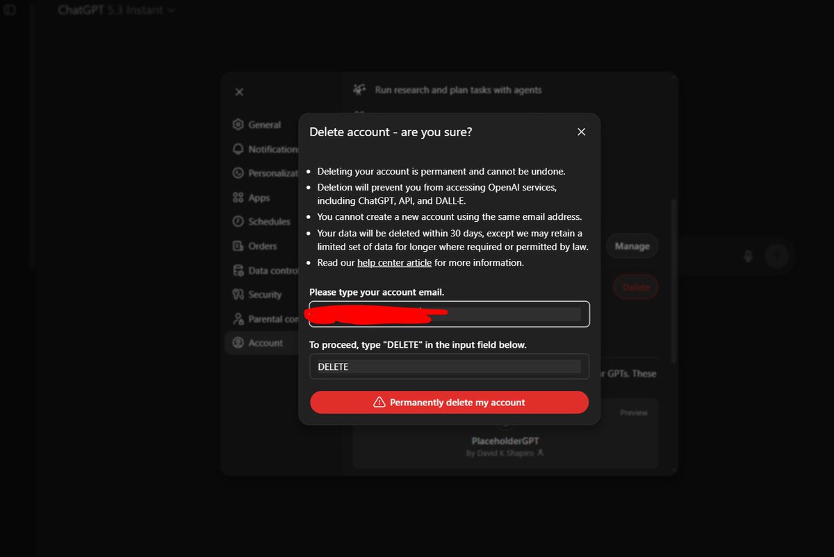Click 'Deleting your account is permanent' bullet

click(441, 171)
